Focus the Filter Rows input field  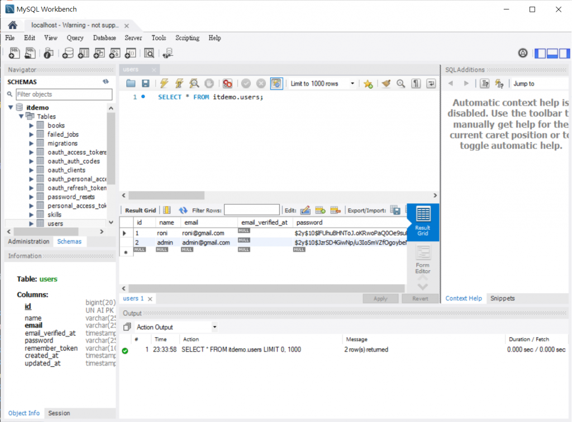pos(252,210)
